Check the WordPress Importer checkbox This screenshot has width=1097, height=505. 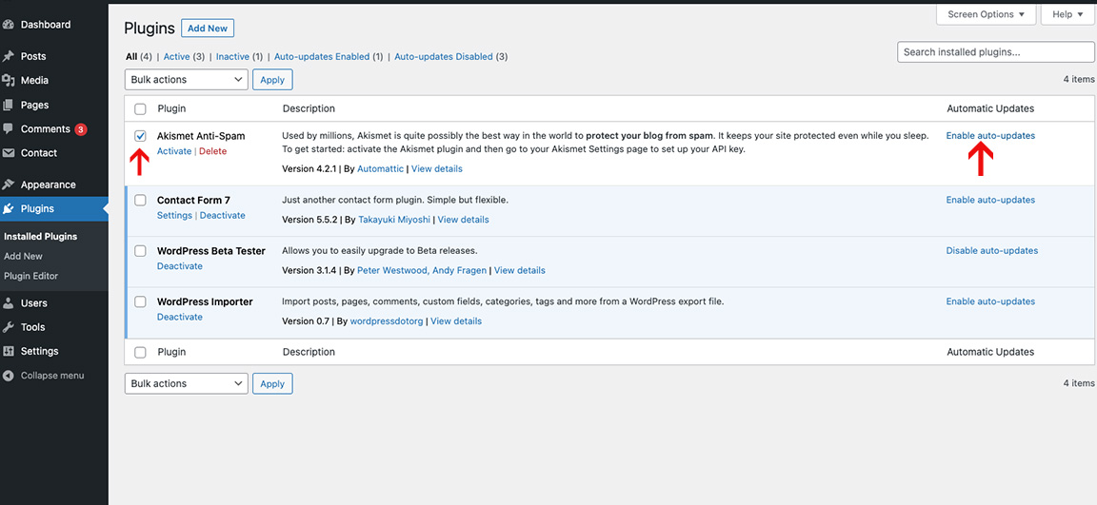coord(141,301)
